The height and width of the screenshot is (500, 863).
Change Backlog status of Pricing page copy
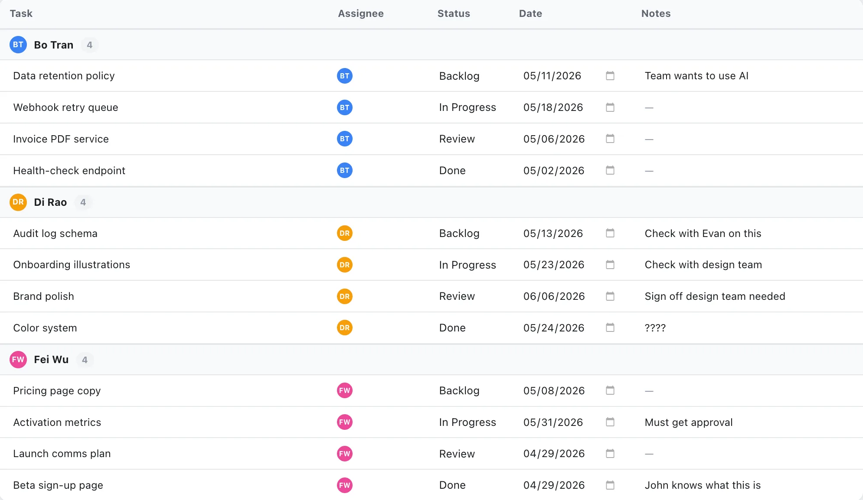[459, 390]
